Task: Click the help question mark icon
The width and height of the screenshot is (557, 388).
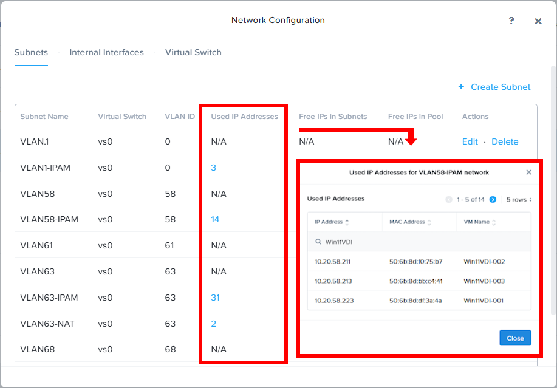Action: (511, 21)
